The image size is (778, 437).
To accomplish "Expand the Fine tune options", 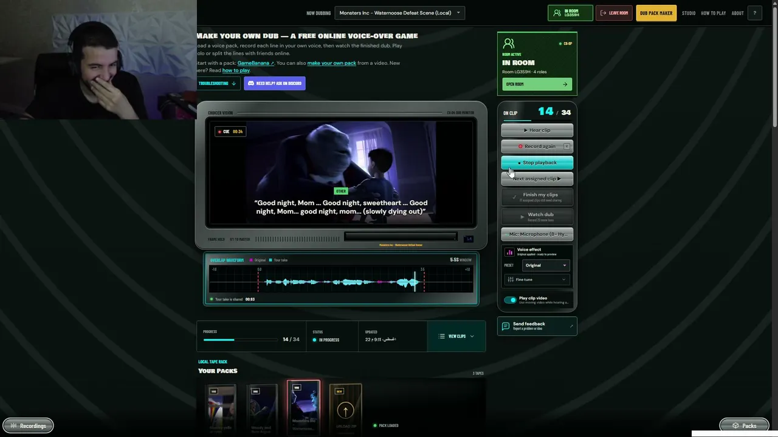I will [x=537, y=280].
